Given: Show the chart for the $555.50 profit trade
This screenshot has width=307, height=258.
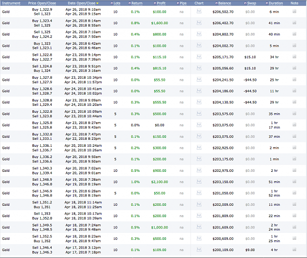Looking at the screenshot, I should [x=199, y=102].
